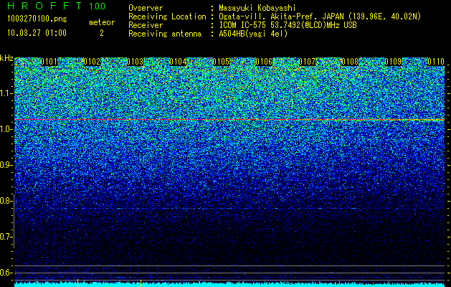Click the ICOM IC-575 receiver text
This screenshot has width=451, height=287.
[x=288, y=25]
